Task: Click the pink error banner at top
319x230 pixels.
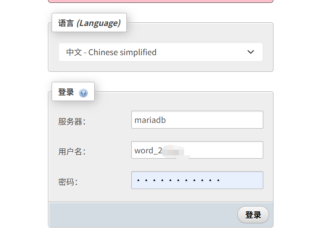Action: 161,1
